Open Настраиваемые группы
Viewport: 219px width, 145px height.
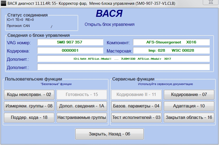click(x=82, y=118)
